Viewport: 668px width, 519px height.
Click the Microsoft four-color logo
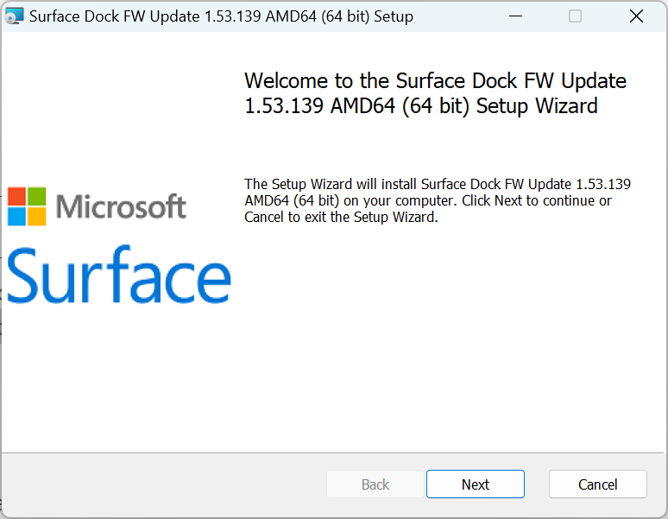point(27,206)
